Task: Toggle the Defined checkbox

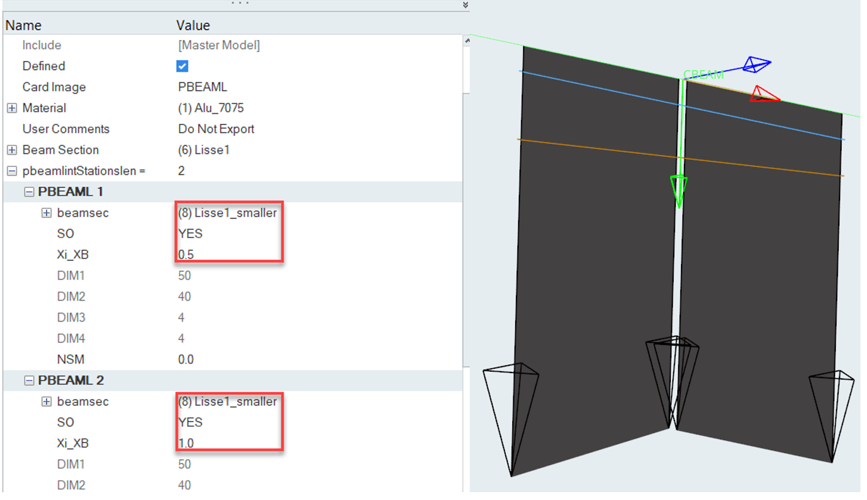Action: [182, 66]
